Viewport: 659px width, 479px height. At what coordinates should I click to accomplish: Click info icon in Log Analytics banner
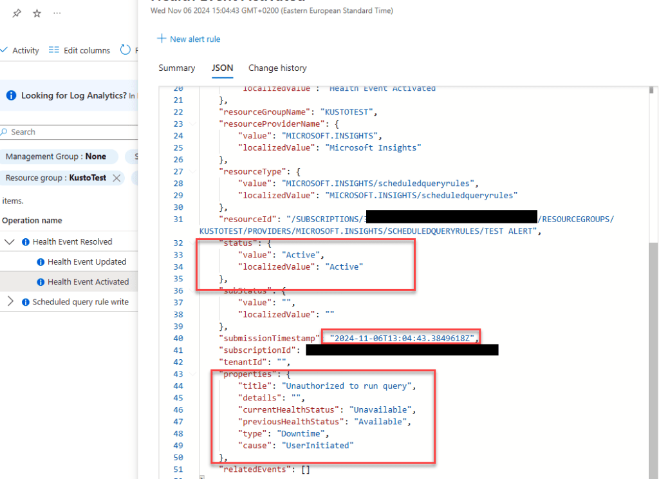point(11,95)
